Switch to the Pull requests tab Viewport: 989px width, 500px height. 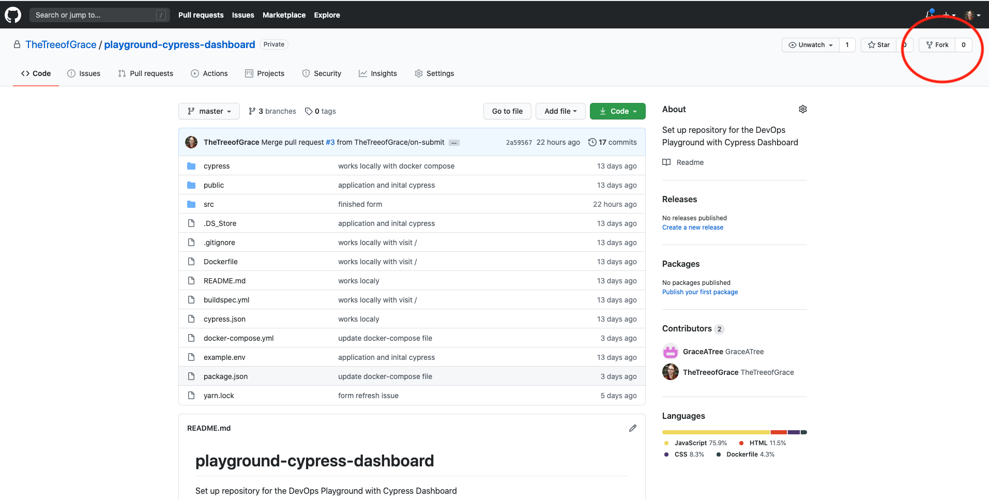click(x=146, y=73)
